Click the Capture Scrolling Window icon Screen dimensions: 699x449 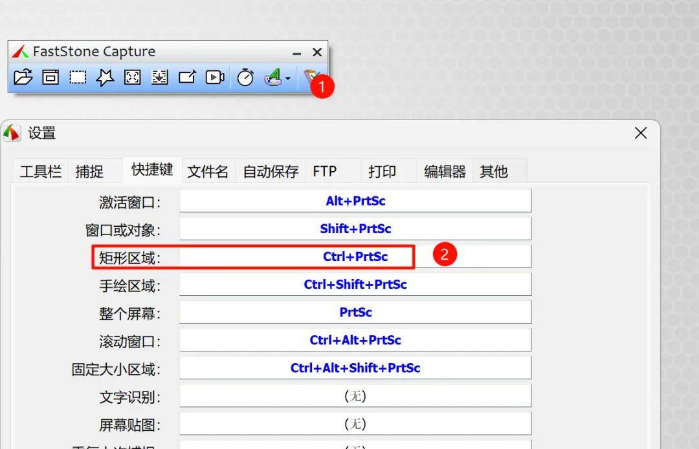pyautogui.click(x=159, y=78)
